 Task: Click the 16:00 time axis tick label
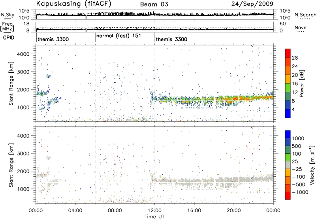click(x=194, y=211)
